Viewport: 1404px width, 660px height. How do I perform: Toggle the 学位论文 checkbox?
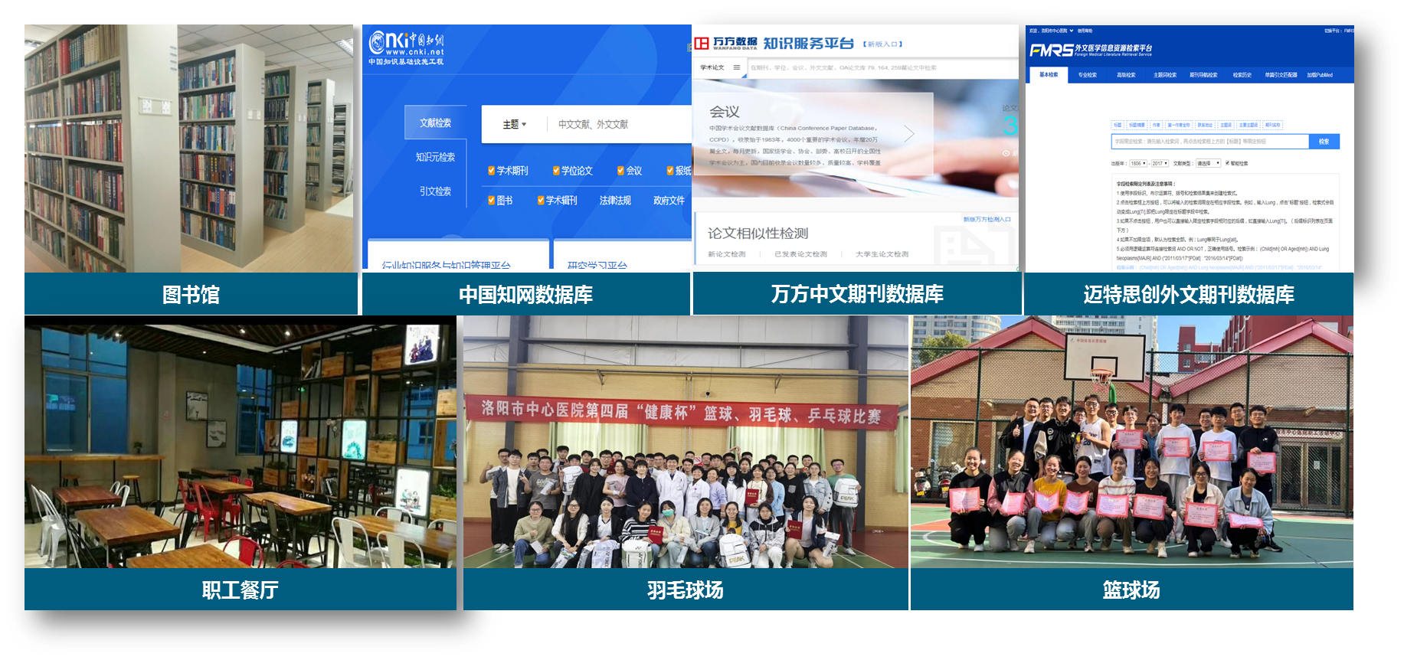click(x=556, y=171)
